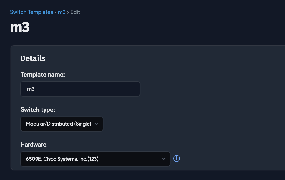The image size is (285, 180).
Task: Click the "Template name:" label
Action: pos(43,75)
